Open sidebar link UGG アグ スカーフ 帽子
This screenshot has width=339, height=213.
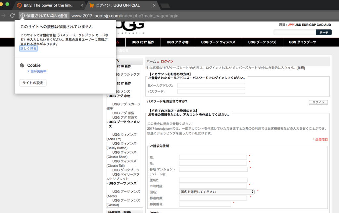click(x=123, y=106)
